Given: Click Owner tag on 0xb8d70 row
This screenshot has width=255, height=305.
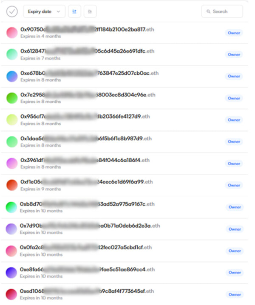Looking at the screenshot, I should pos(235,207).
